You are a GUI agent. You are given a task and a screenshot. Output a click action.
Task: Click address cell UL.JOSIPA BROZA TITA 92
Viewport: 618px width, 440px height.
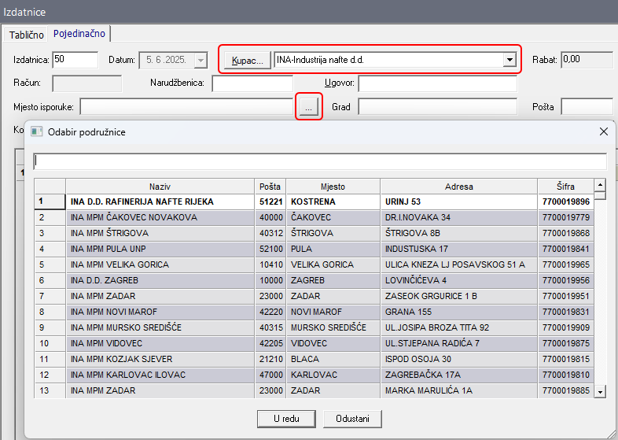(x=459, y=327)
